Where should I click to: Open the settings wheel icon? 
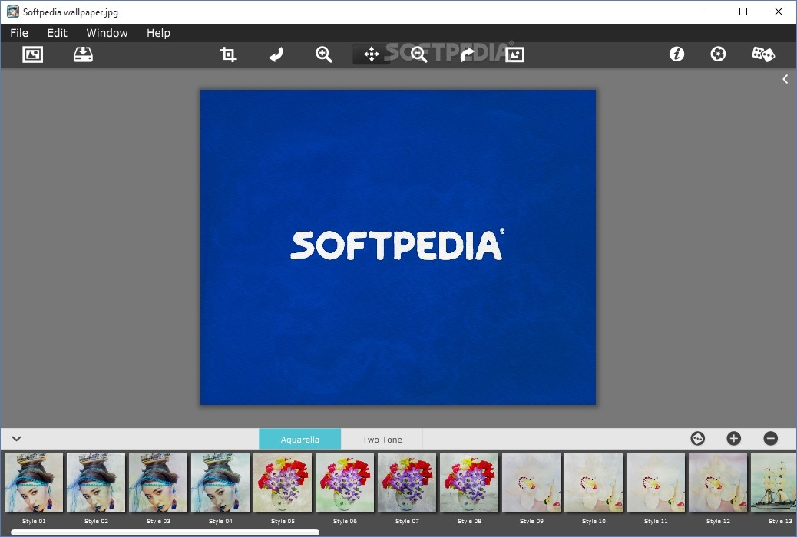coord(718,54)
